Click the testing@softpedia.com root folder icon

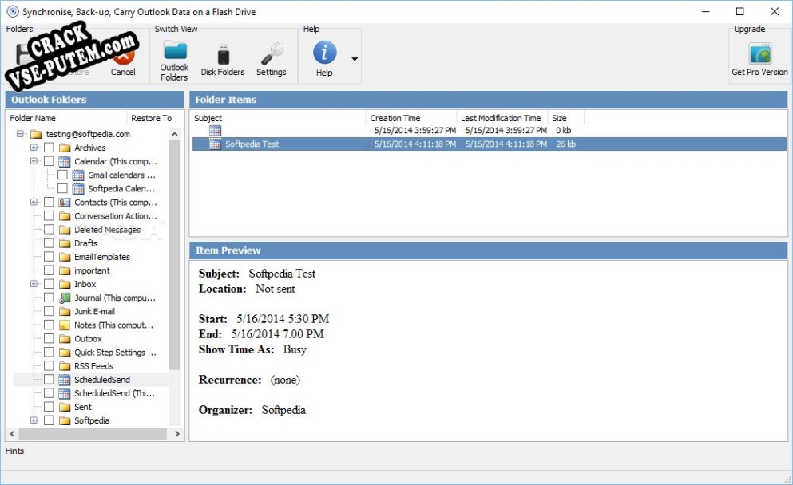(36, 134)
